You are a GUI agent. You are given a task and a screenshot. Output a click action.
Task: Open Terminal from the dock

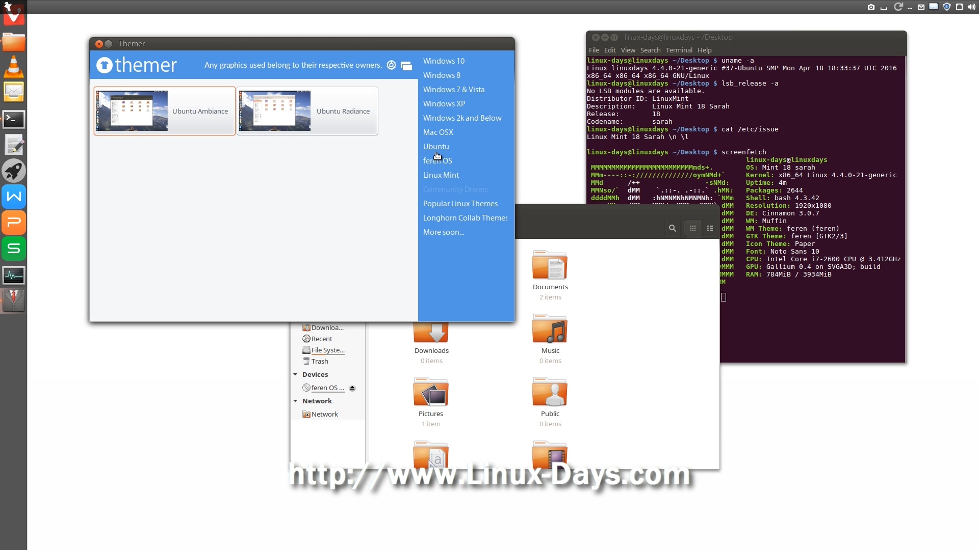(14, 119)
